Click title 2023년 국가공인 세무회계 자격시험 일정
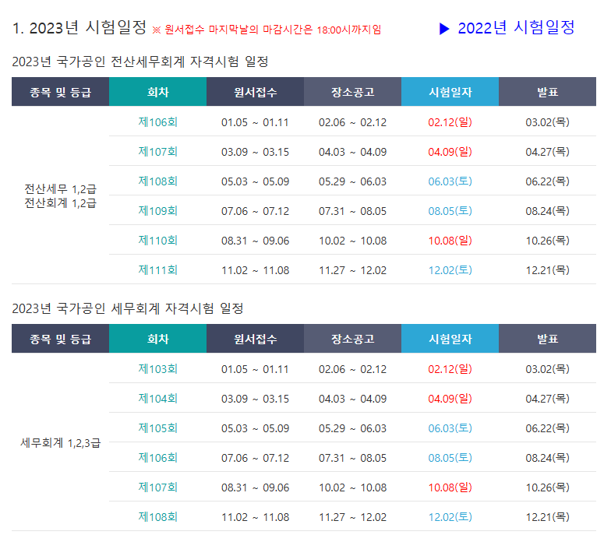 point(128,308)
